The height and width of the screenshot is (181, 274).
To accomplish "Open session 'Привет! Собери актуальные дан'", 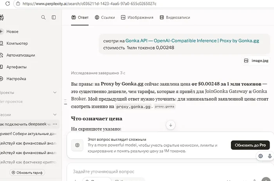I will click(28, 134).
